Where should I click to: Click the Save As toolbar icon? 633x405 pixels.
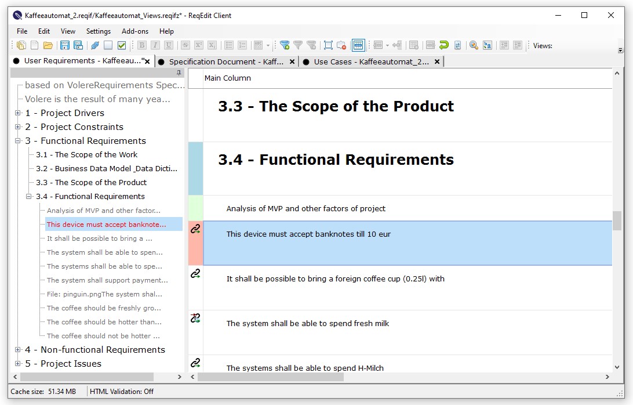pyautogui.click(x=78, y=45)
